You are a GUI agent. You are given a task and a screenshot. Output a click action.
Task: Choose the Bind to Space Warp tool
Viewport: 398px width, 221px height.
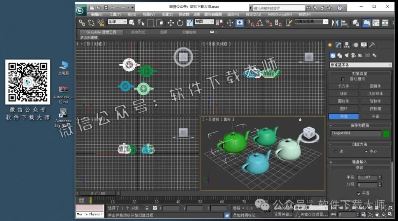101,23
